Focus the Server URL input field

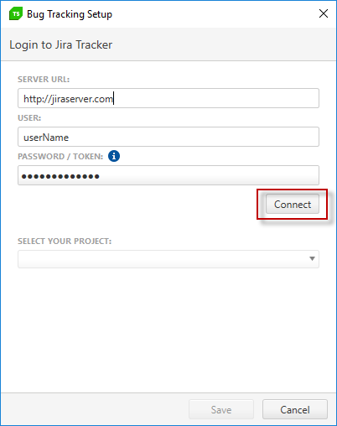coord(168,98)
